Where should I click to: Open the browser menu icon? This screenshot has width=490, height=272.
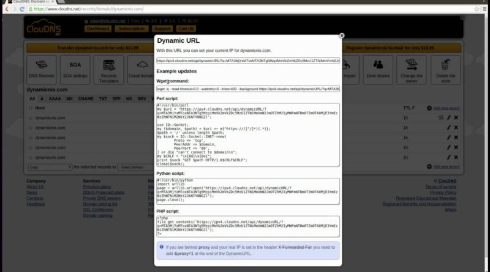coord(484,9)
